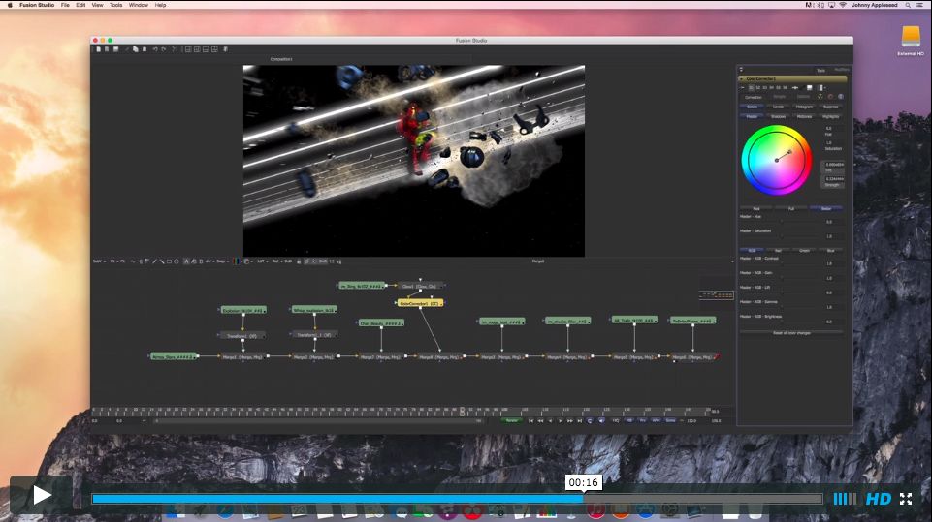Open the Tools menu

[x=116, y=5]
